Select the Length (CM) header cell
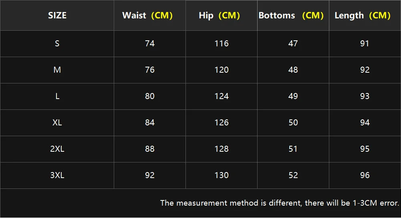The image size is (401, 218). pyautogui.click(x=362, y=16)
